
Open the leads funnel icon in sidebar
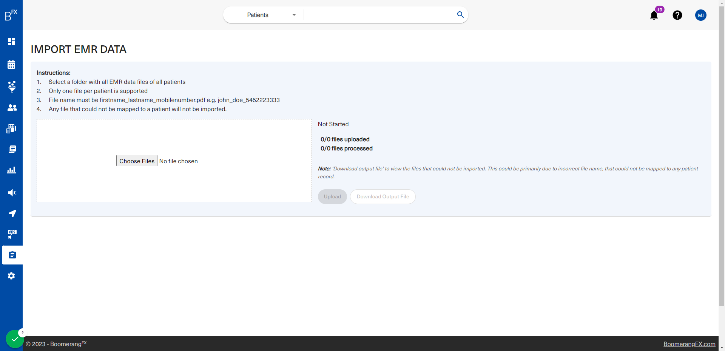click(x=12, y=87)
